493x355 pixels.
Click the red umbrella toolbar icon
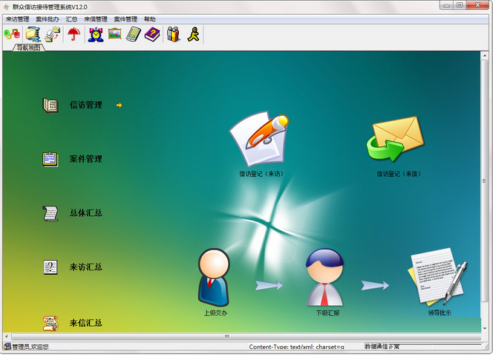tap(74, 34)
